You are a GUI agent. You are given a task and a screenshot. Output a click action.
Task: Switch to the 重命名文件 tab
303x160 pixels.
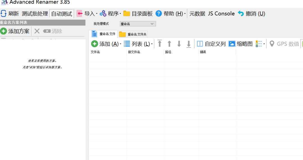click(103, 34)
